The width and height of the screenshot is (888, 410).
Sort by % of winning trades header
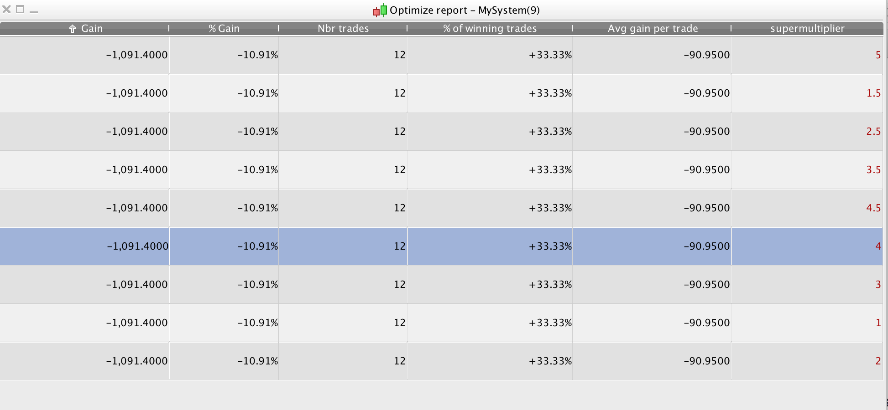pos(489,28)
